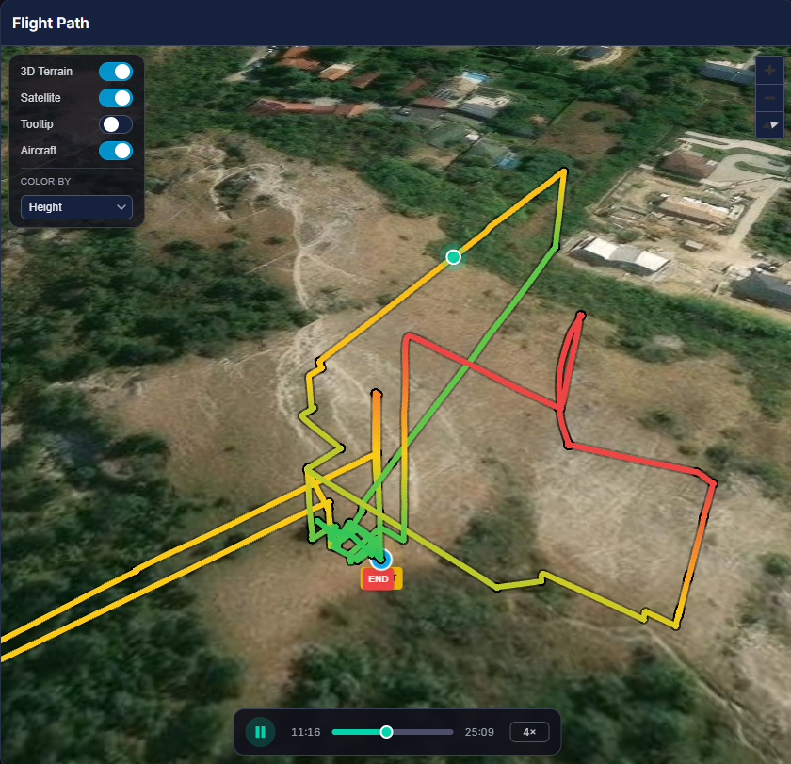Zoom in using the map plus icon

tap(769, 70)
